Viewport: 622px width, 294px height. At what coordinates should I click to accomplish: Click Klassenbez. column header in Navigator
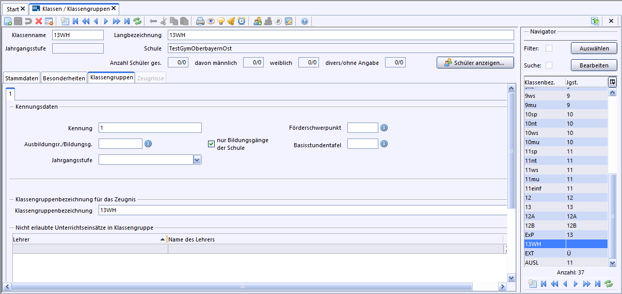(x=544, y=82)
